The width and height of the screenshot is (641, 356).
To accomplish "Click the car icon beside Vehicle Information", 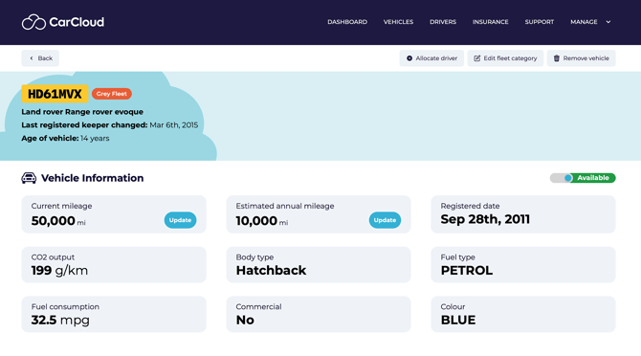I will point(29,178).
